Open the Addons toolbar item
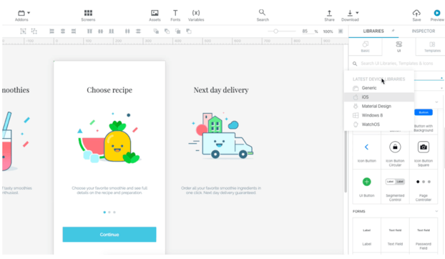 (21, 15)
